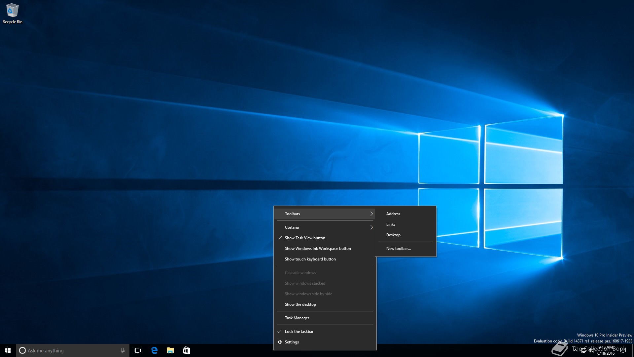
Task: Expand the Toolbars submenu
Action: coord(325,214)
